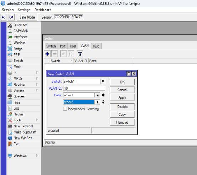Click the redo arrow in toolbar
This screenshot has width=197, height=175.
pos(11,17)
